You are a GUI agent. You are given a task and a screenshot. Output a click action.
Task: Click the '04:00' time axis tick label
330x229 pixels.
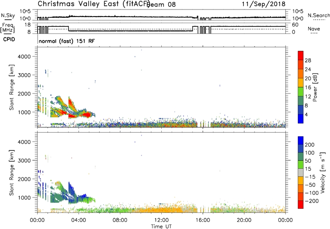coord(79,220)
